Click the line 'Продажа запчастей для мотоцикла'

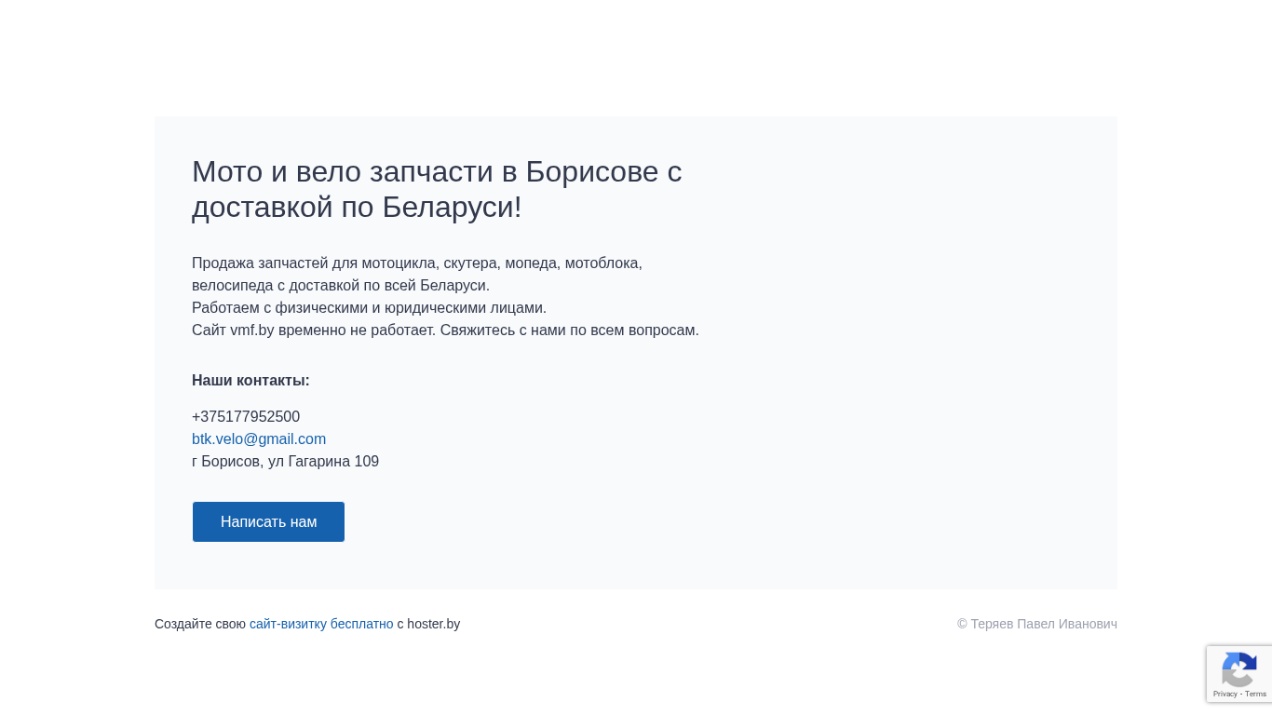point(417,263)
